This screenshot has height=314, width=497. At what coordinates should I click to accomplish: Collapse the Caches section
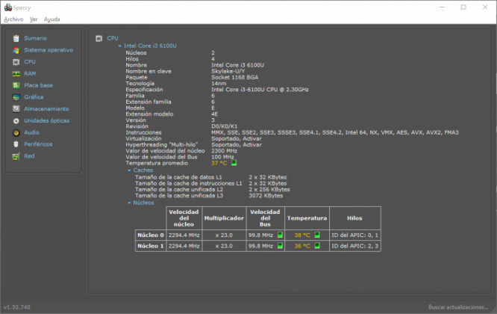[129, 170]
